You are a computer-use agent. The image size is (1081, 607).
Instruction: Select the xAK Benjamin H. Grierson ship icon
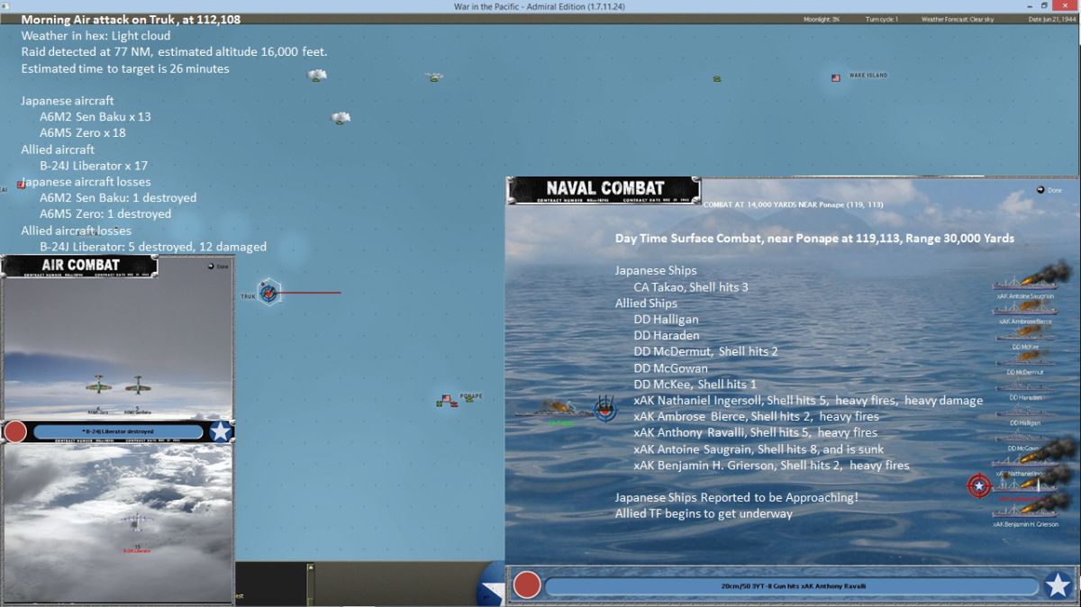pyautogui.click(x=1025, y=512)
